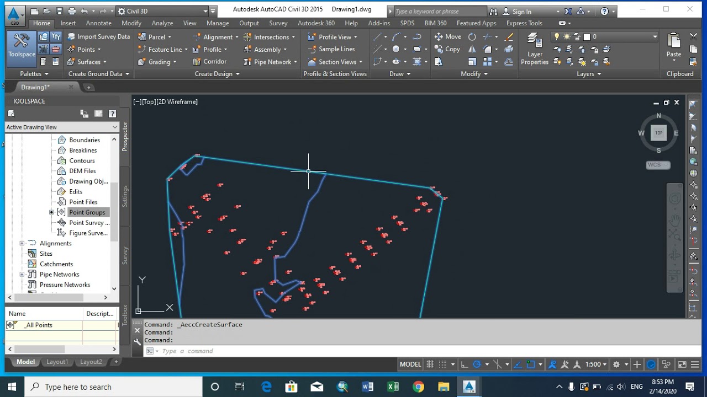This screenshot has width=707, height=397.
Task: Toggle MODEL space button in status bar
Action: pos(410,364)
